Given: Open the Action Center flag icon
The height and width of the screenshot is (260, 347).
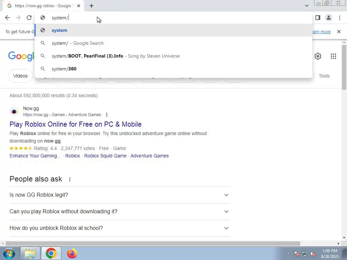Looking at the screenshot, I should pyautogui.click(x=297, y=254).
